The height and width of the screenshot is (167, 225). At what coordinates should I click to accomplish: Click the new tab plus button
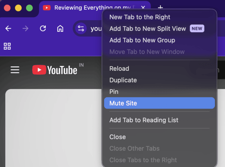click(x=160, y=8)
